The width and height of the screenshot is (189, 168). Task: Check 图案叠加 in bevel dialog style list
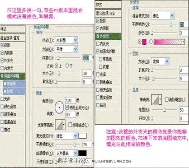(x=2, y=122)
